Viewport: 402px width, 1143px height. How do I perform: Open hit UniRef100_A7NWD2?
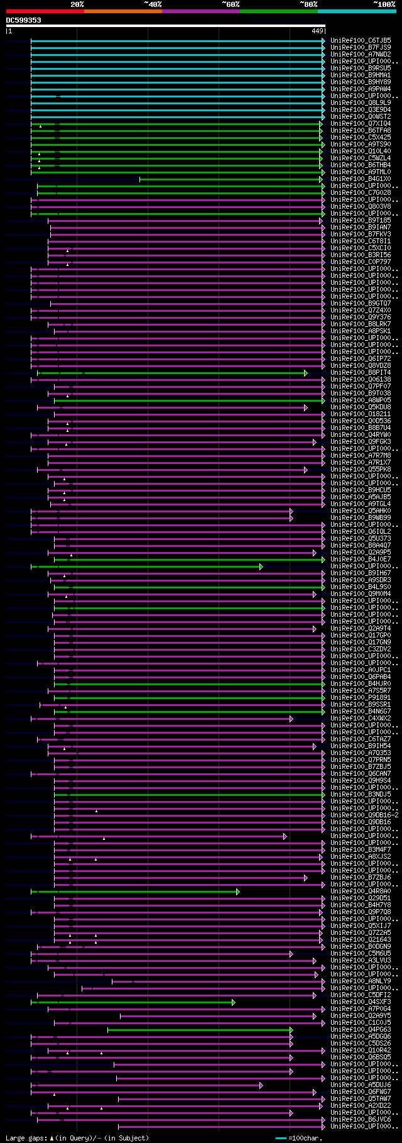pyautogui.click(x=361, y=54)
